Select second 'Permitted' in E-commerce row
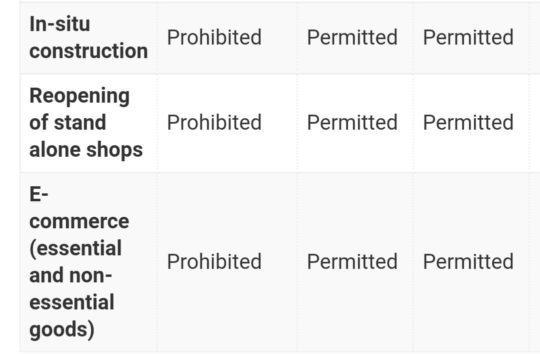 (x=468, y=261)
